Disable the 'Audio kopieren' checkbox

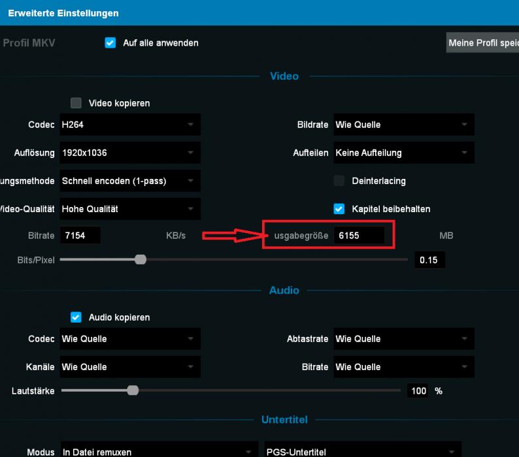[76, 317]
